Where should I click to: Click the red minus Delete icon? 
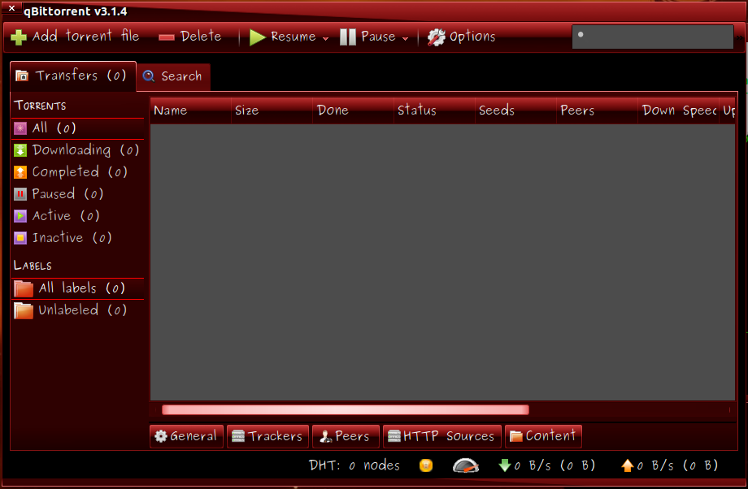(167, 37)
